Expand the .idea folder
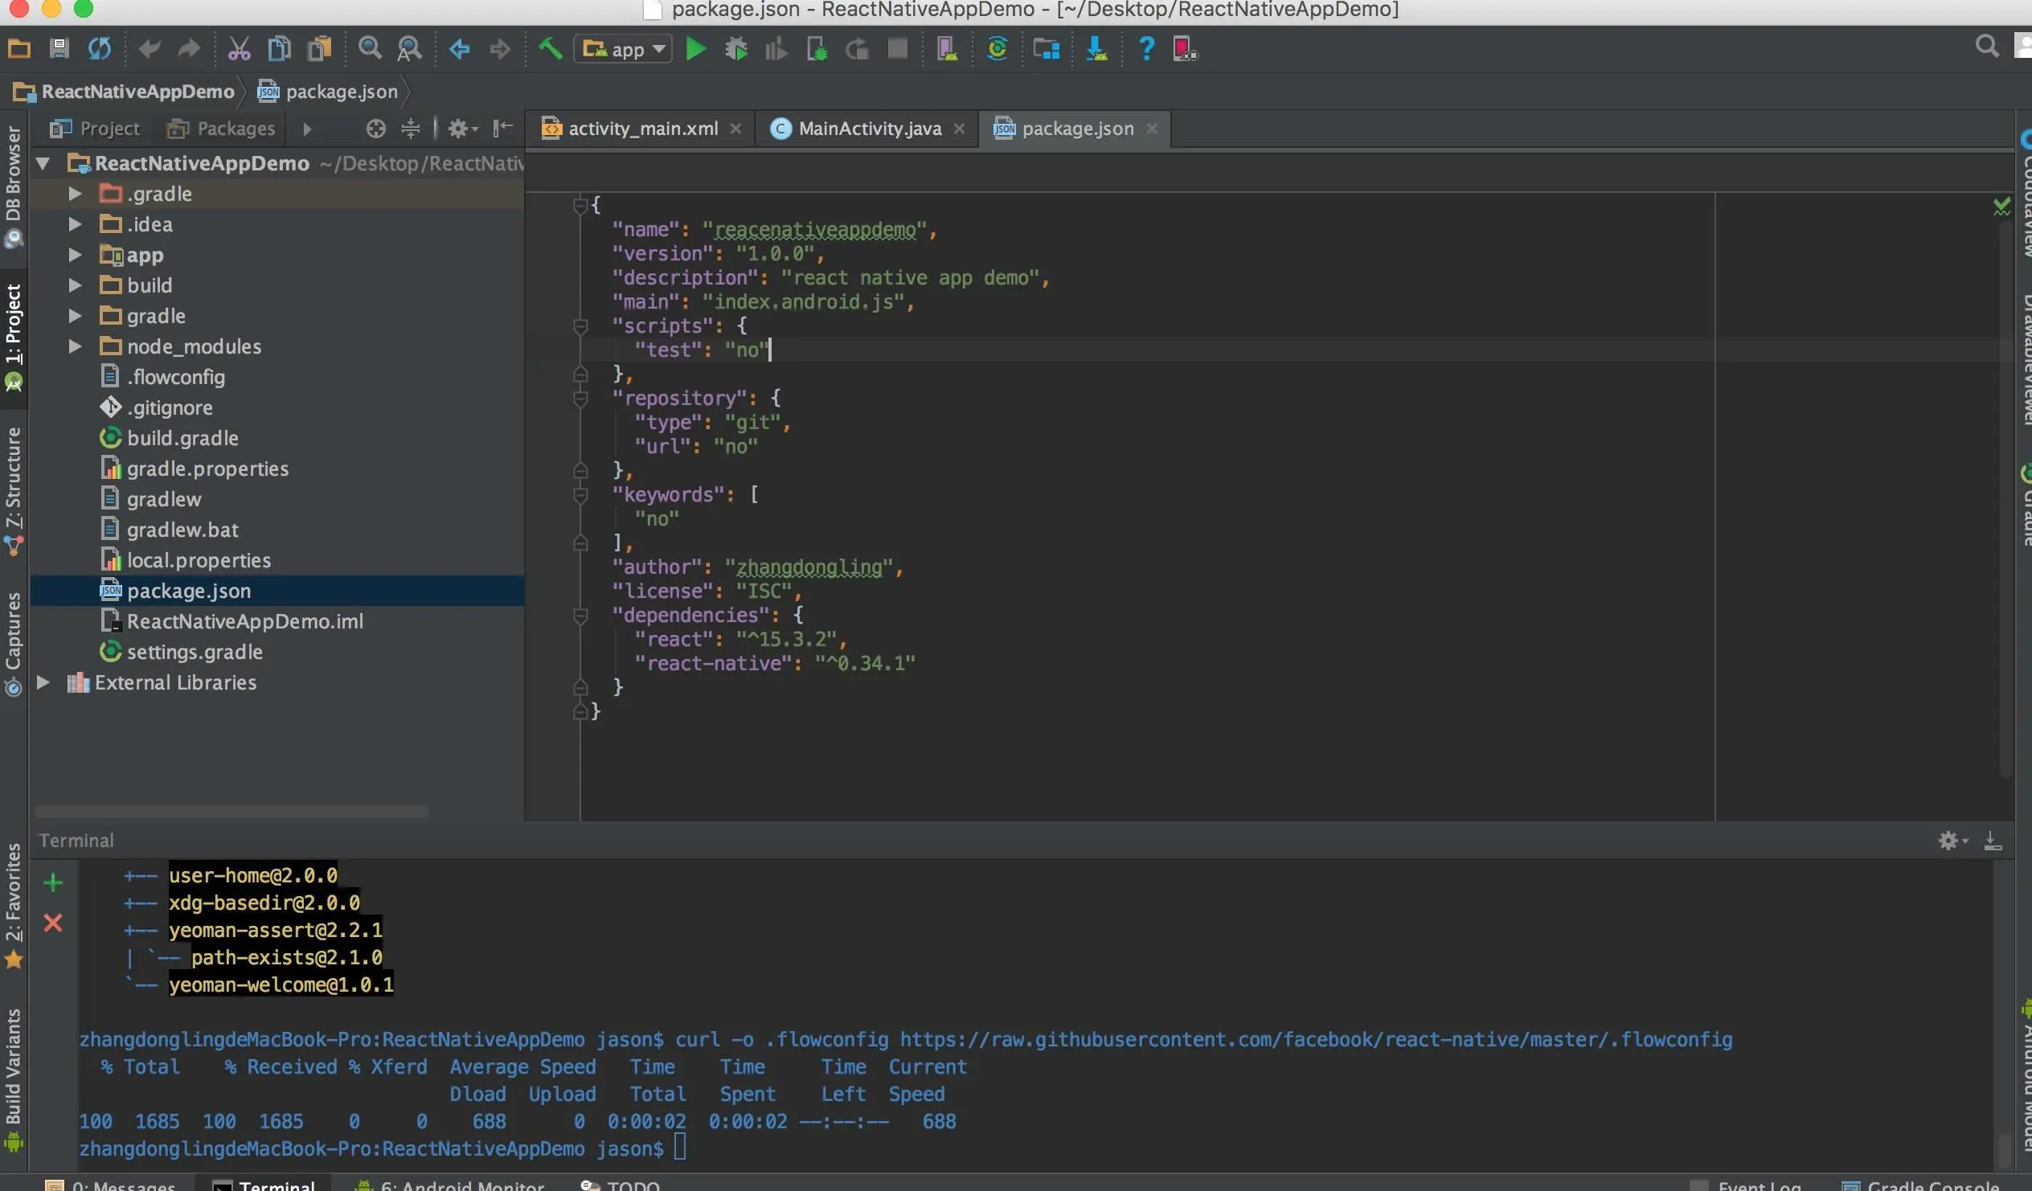 (75, 224)
